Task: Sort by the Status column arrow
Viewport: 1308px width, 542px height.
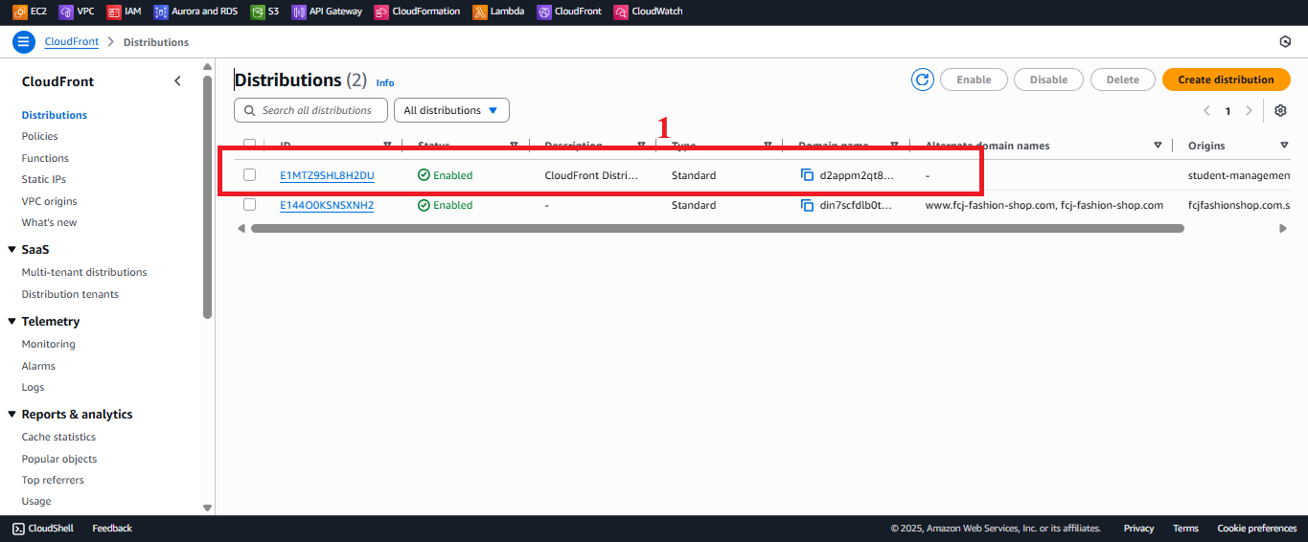Action: pos(515,146)
